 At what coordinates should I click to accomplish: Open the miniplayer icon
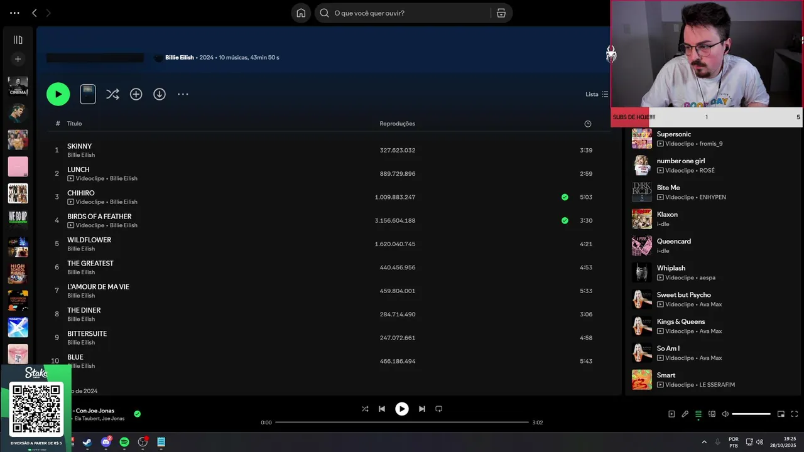pos(781,414)
